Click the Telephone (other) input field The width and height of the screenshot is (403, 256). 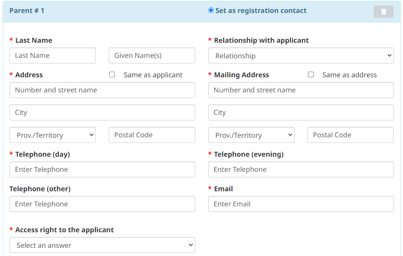point(102,204)
